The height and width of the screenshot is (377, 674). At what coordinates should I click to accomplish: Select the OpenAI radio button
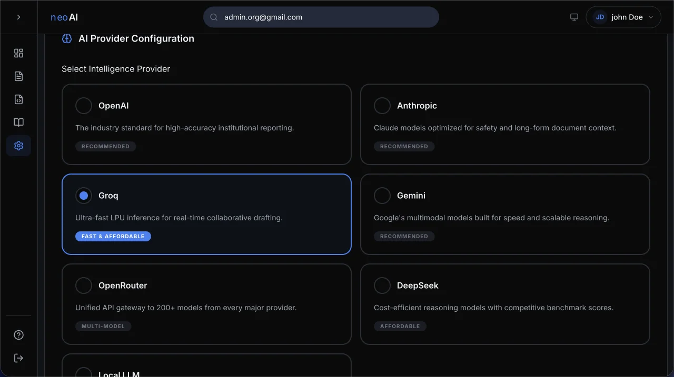click(84, 106)
